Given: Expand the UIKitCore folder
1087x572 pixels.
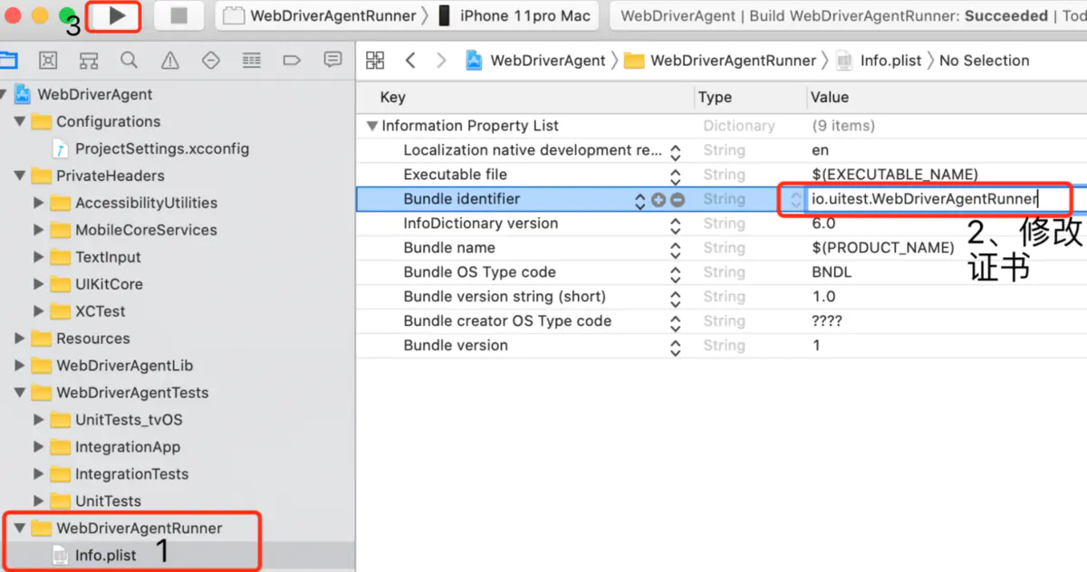Looking at the screenshot, I should pyautogui.click(x=38, y=284).
